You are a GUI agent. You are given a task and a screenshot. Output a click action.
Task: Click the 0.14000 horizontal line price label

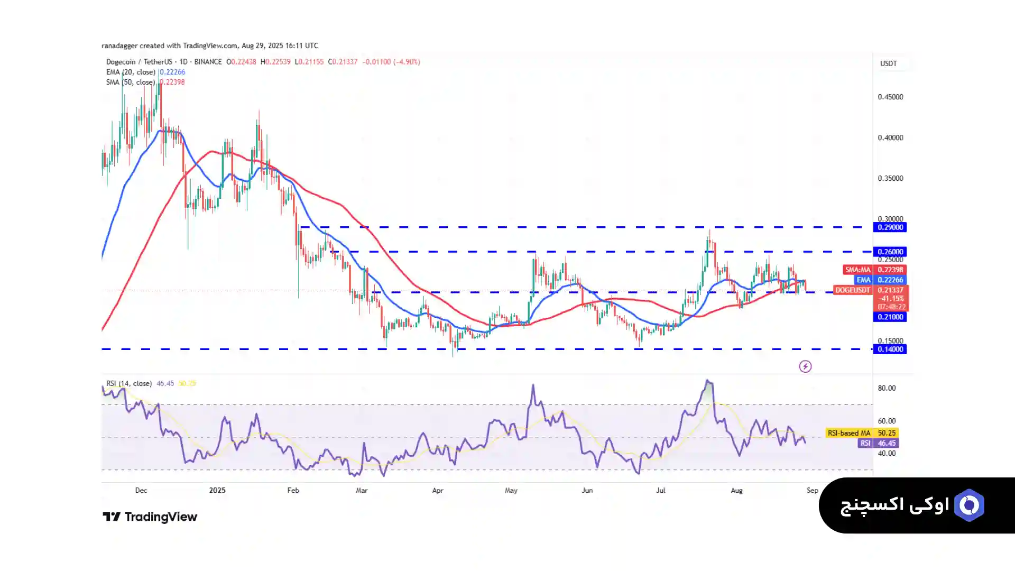pyautogui.click(x=890, y=349)
